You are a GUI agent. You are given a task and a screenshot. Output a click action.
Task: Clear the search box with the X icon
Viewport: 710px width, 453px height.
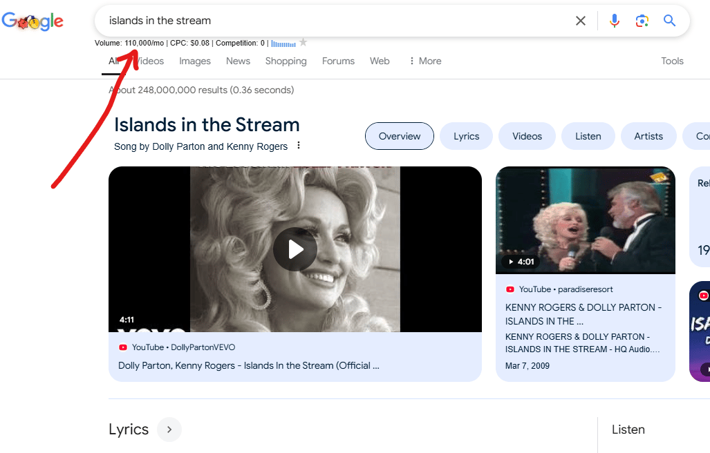pyautogui.click(x=581, y=21)
